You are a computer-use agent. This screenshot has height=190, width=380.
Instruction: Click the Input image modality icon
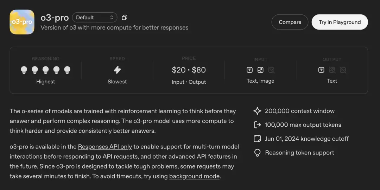pyautogui.click(x=260, y=70)
